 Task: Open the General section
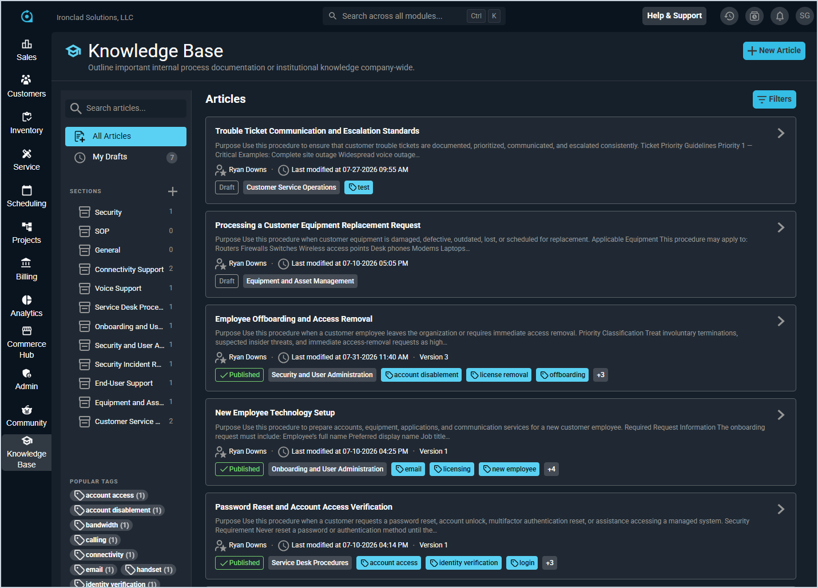tap(126, 250)
